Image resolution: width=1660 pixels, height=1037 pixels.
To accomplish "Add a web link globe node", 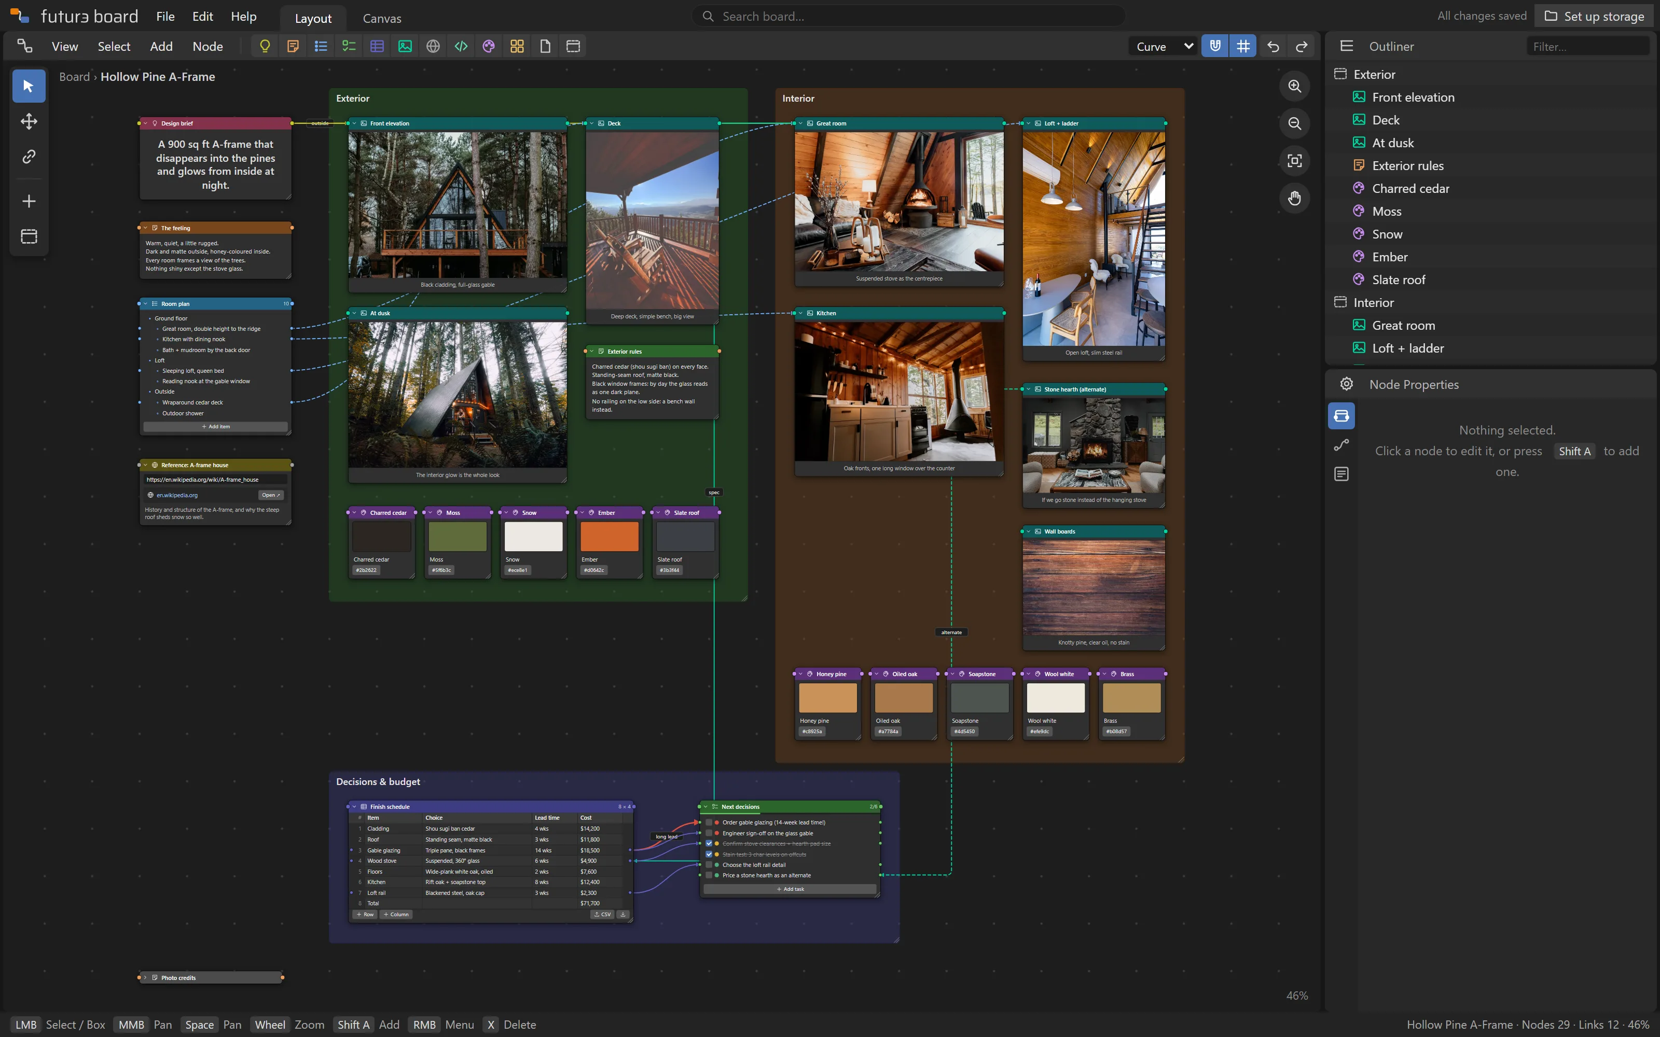I will click(x=433, y=46).
